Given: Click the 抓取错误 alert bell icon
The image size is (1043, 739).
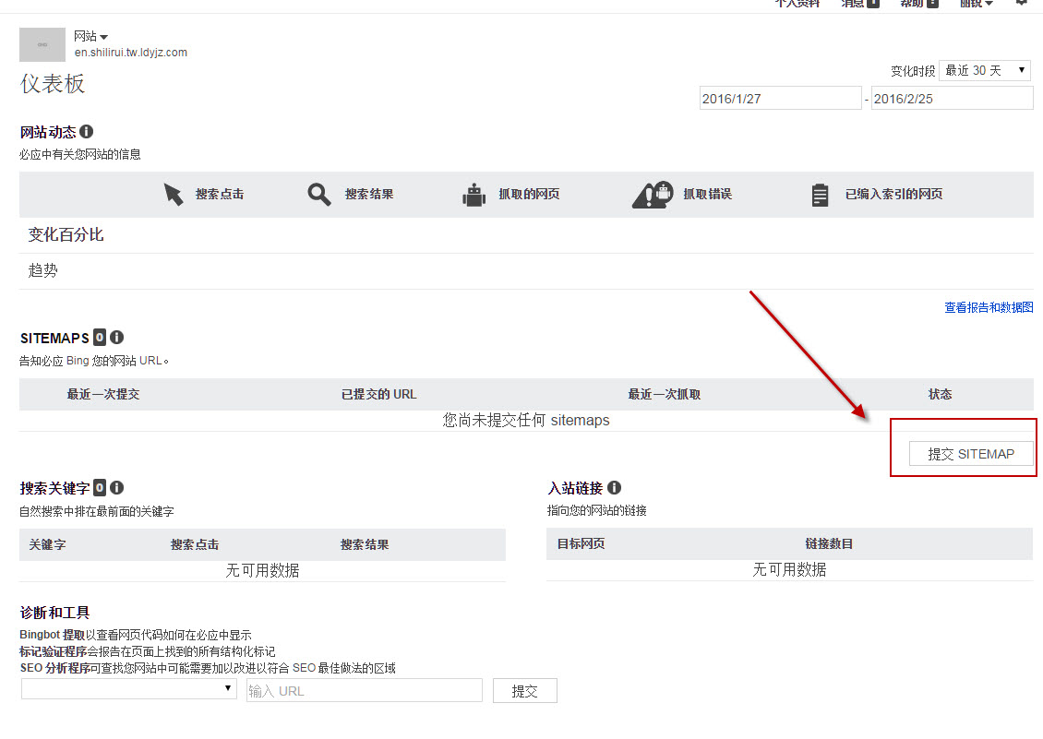Looking at the screenshot, I should pos(653,194).
